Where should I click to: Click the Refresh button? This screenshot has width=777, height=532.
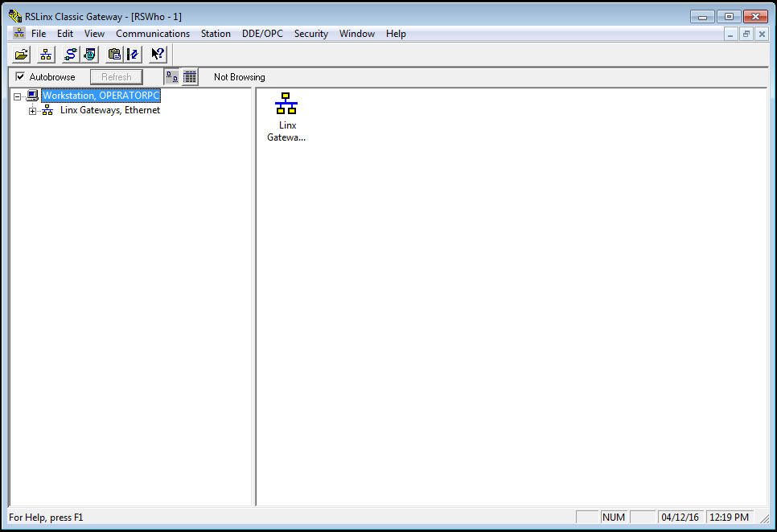tap(117, 77)
